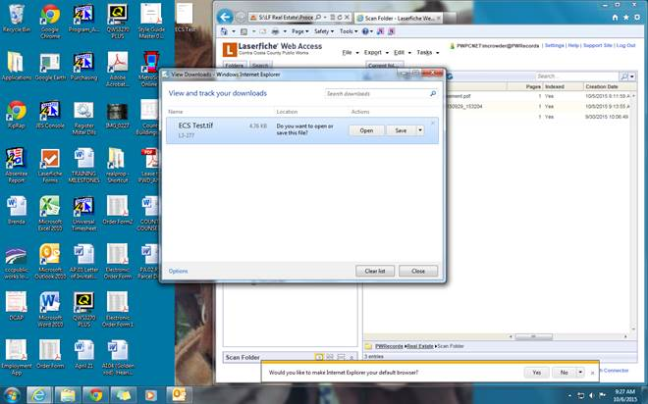This screenshot has width=648, height=404.
Task: Click the Windows Start orb
Action: 12,393
